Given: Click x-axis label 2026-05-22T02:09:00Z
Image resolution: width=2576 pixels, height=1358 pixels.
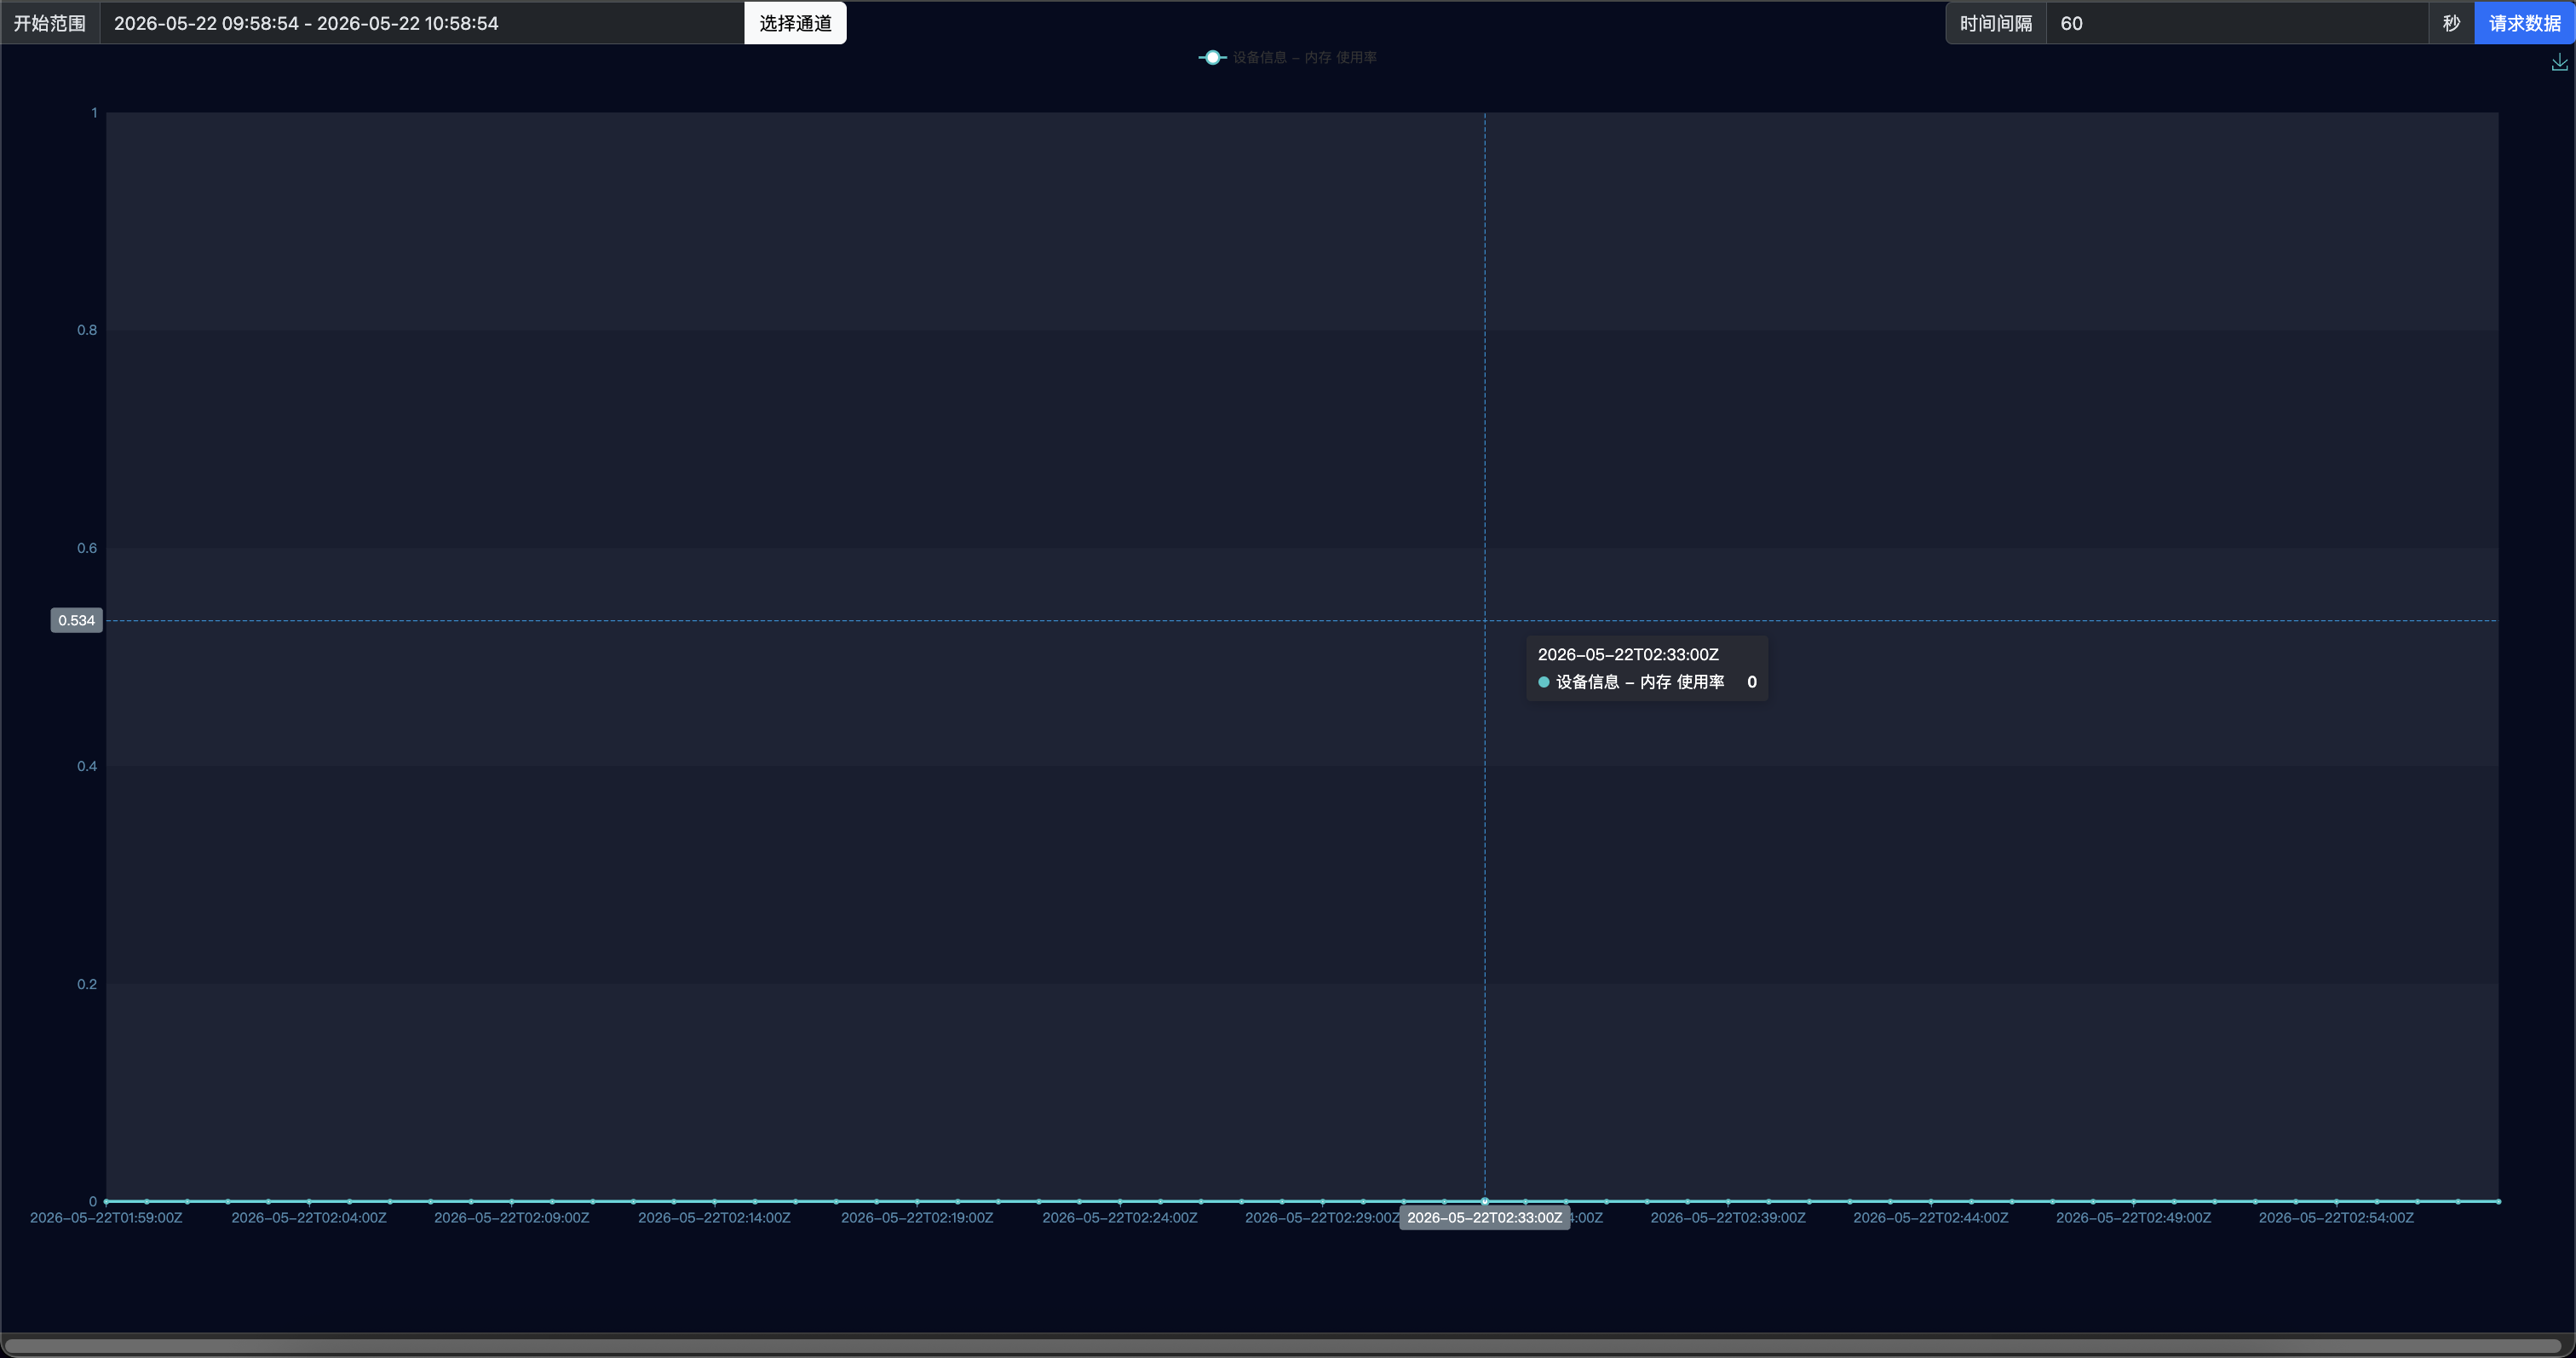Looking at the screenshot, I should (512, 1217).
